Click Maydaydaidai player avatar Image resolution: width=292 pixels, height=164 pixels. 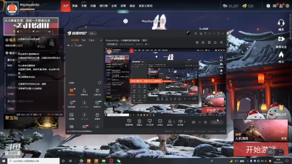tap(12, 8)
